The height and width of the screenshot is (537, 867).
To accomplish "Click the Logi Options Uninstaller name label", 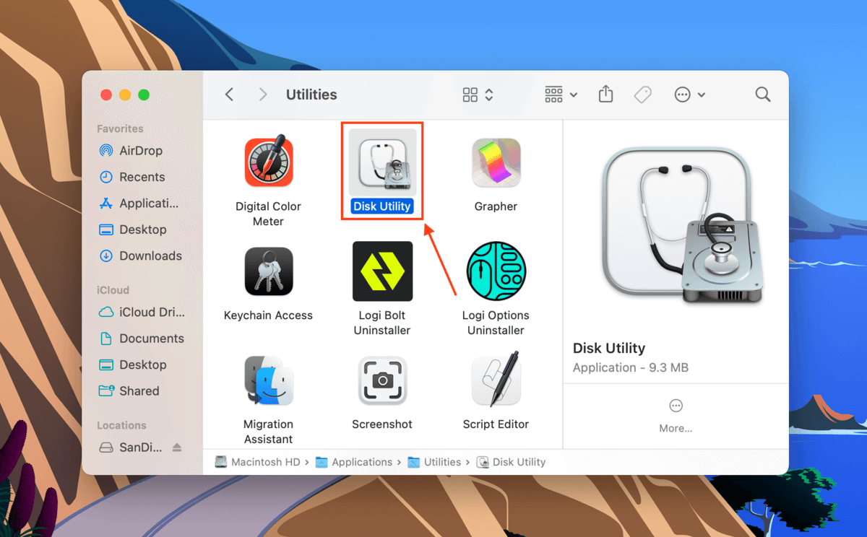I will coord(496,323).
